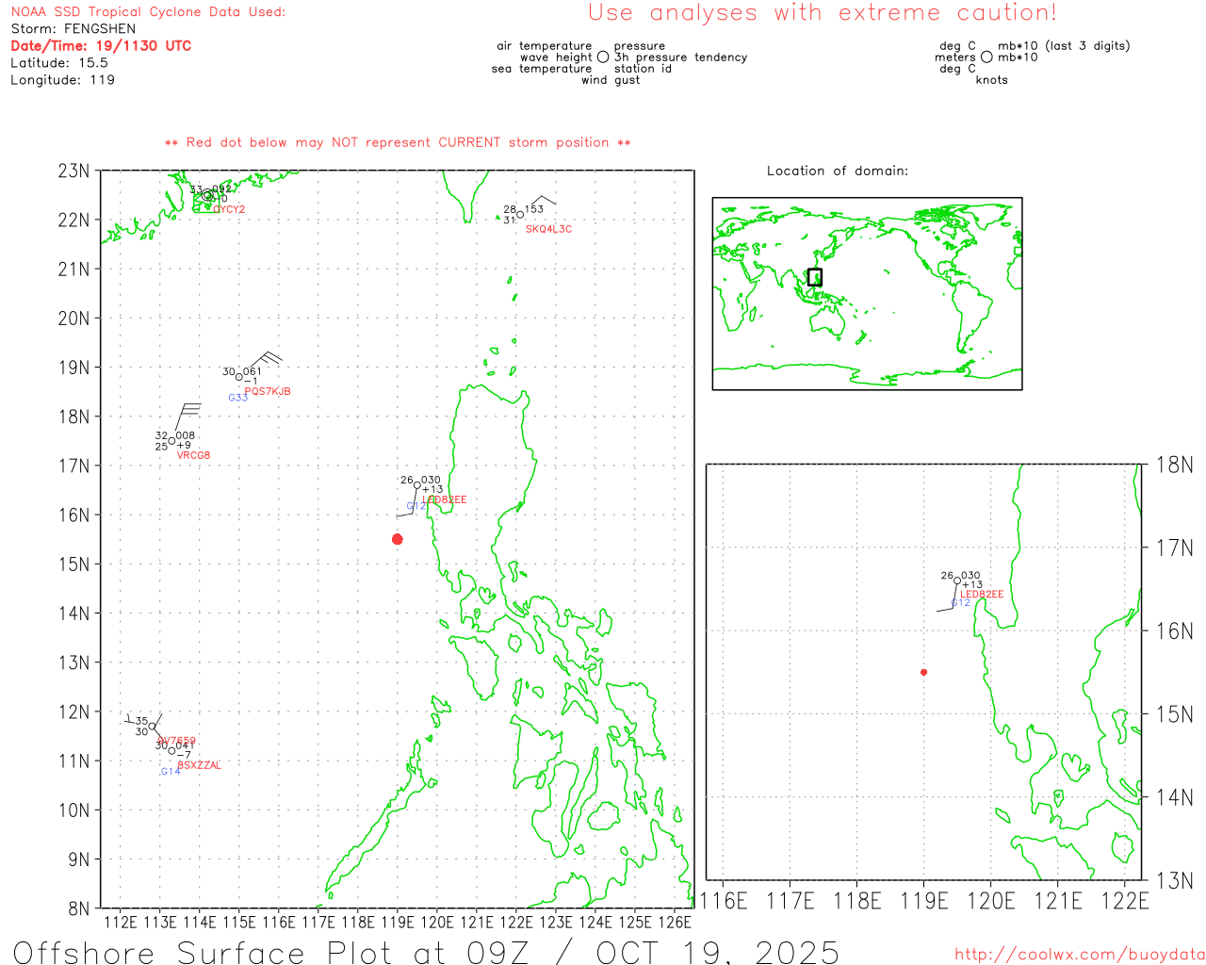This screenshot has height=965, width=1206.
Task: Click the triple-barb wind flag above VRCG8
Action: point(187,415)
